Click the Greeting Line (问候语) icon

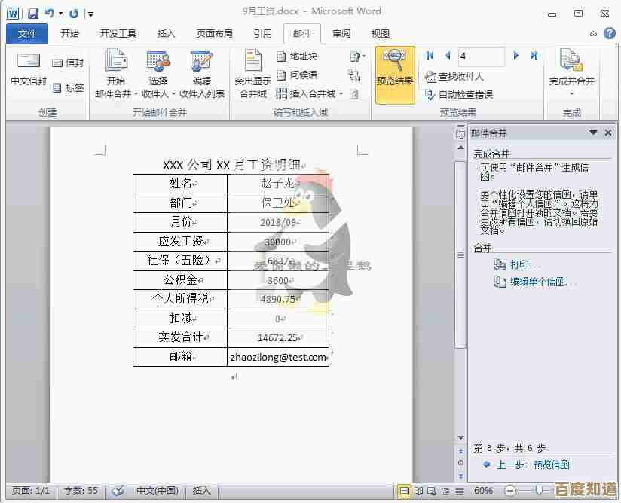[297, 75]
